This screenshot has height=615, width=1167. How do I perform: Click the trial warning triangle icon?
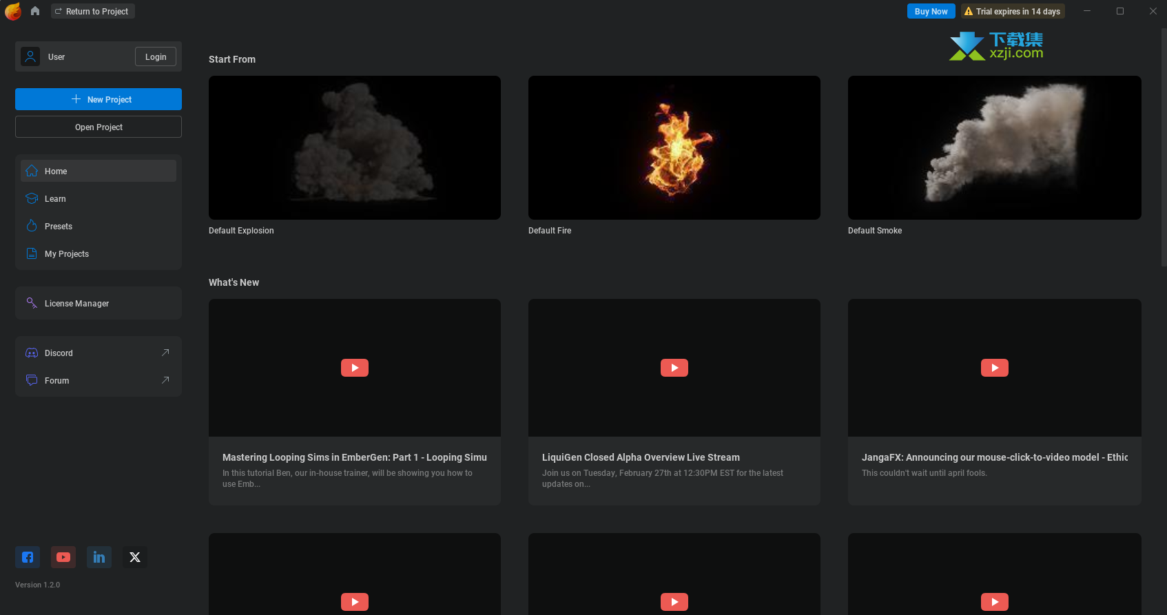coord(969,12)
